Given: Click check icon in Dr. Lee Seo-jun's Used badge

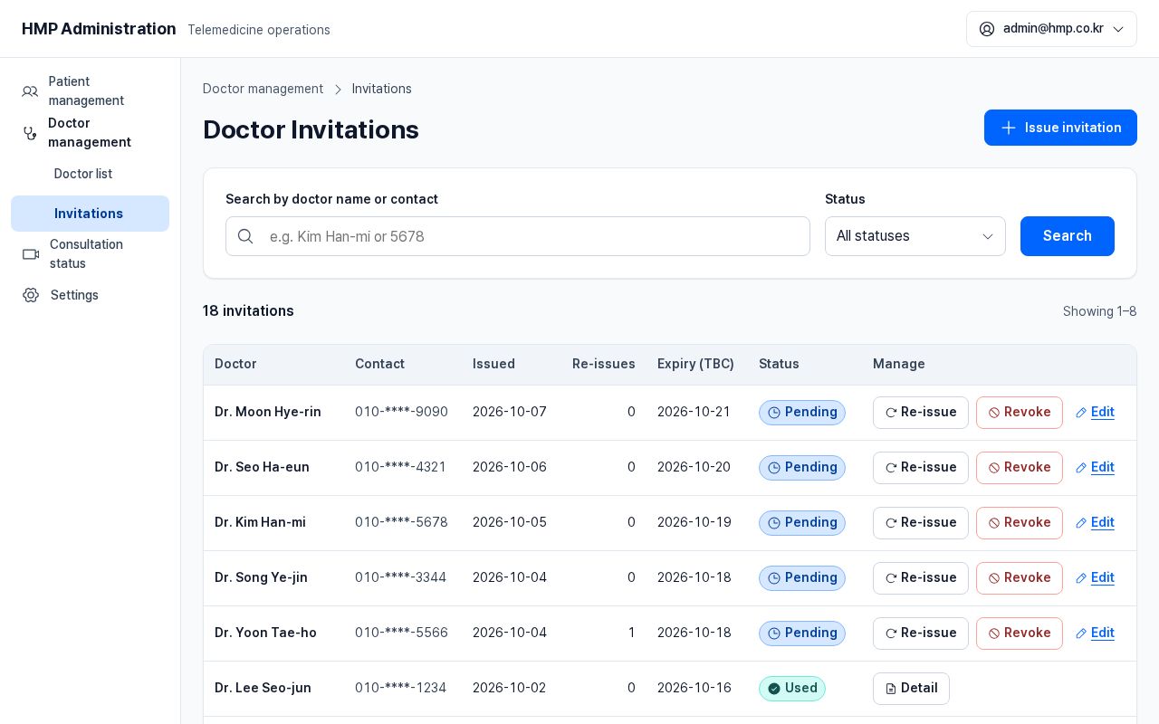Looking at the screenshot, I should [x=774, y=689].
